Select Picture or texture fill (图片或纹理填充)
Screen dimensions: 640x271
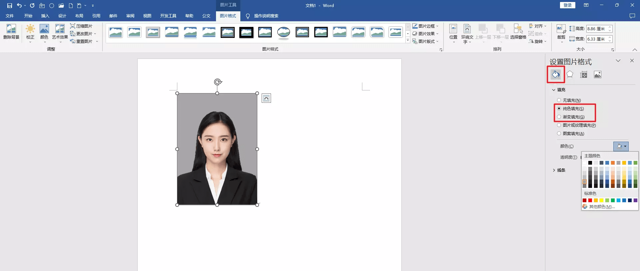[559, 125]
